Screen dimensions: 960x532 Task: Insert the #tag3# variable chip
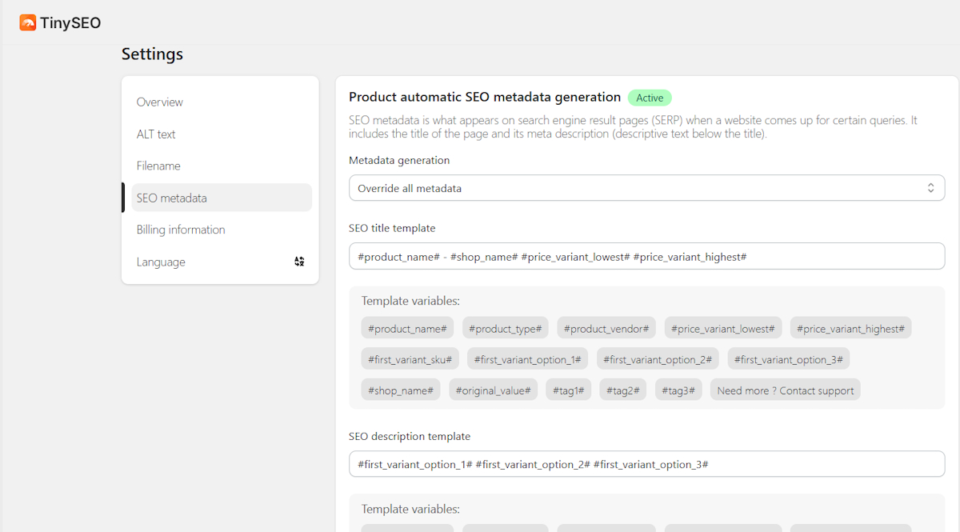click(x=678, y=390)
